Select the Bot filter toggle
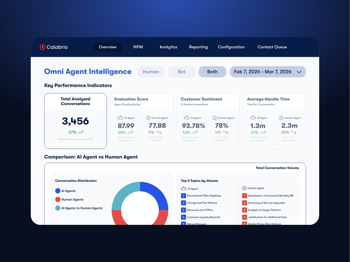The height and width of the screenshot is (262, 350). click(181, 72)
